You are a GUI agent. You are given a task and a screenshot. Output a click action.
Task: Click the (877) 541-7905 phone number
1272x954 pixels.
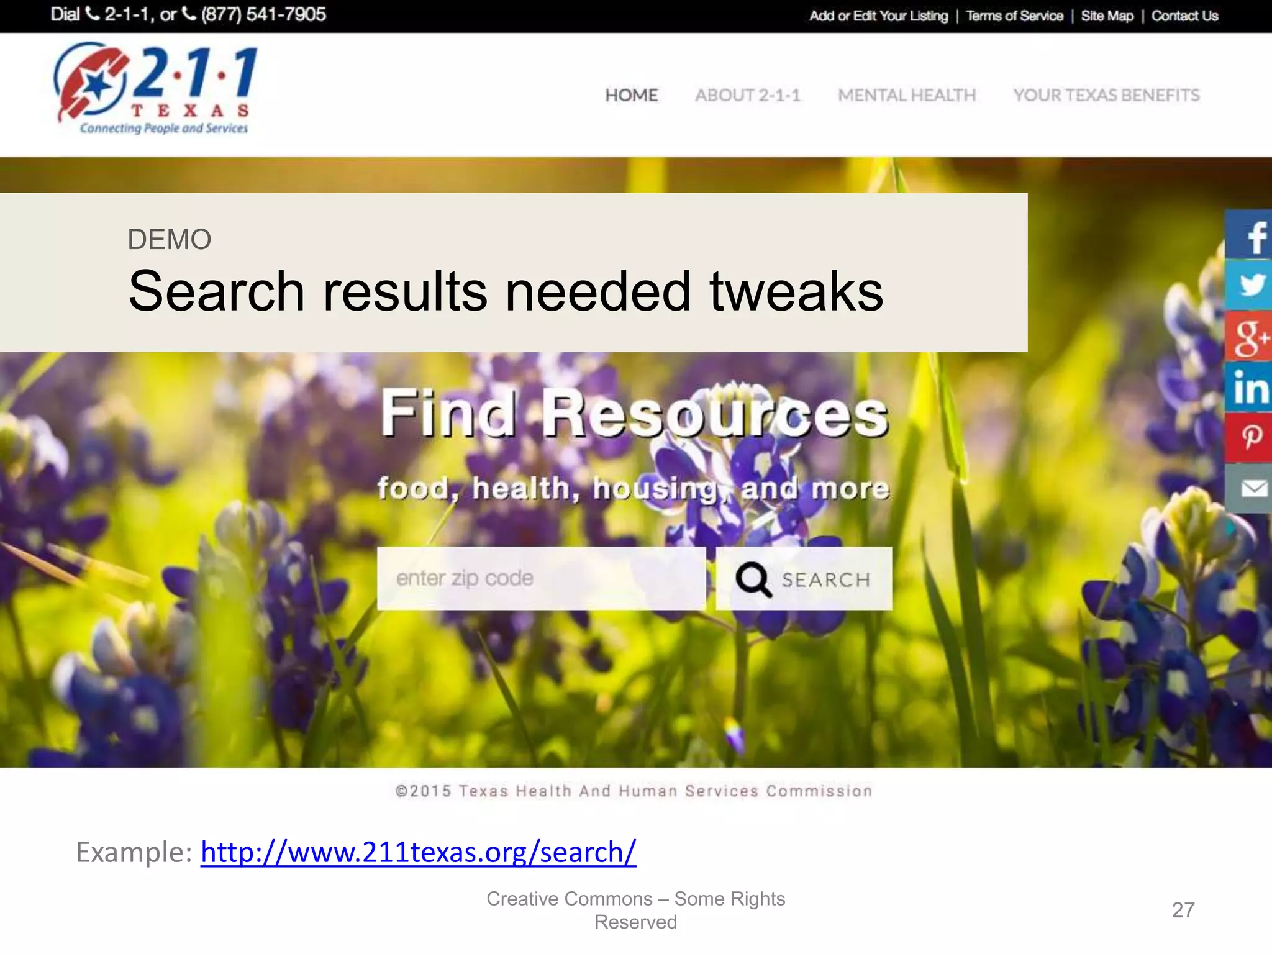(x=263, y=14)
